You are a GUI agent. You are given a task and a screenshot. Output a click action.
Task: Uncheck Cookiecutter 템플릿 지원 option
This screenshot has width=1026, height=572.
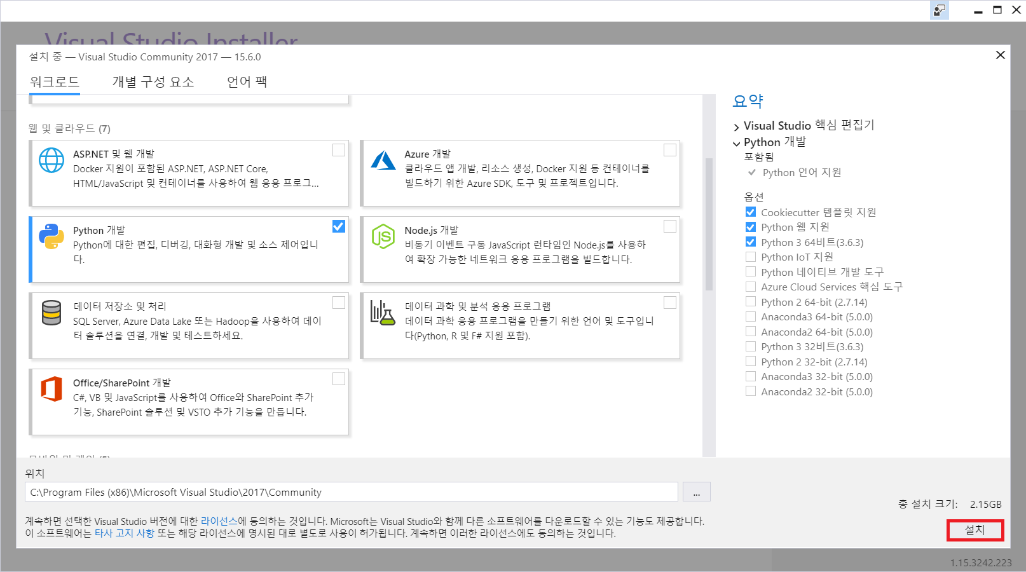coord(751,212)
